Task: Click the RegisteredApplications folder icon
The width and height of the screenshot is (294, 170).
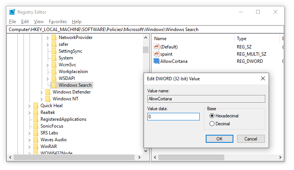Action: 36,119
